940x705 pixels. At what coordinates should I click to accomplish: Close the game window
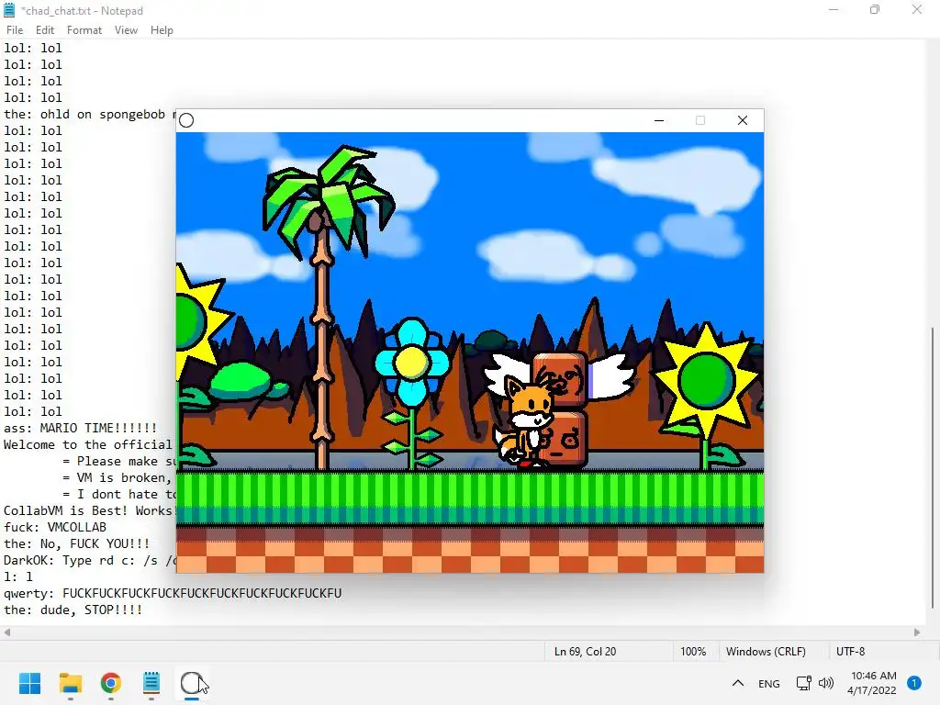point(742,120)
